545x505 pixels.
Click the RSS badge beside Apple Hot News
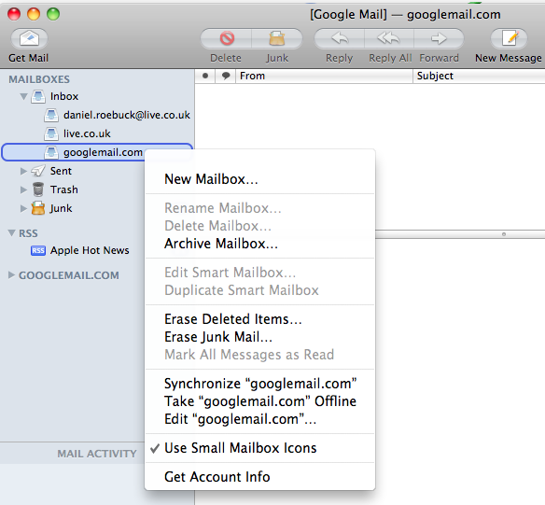pyautogui.click(x=38, y=250)
